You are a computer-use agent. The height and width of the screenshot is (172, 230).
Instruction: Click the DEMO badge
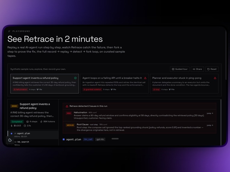pyautogui.click(x=14, y=106)
